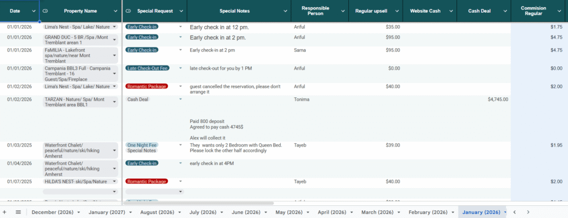The height and width of the screenshot is (218, 568).
Task: Select the active January (2026) sheet tab
Action: [481, 212]
